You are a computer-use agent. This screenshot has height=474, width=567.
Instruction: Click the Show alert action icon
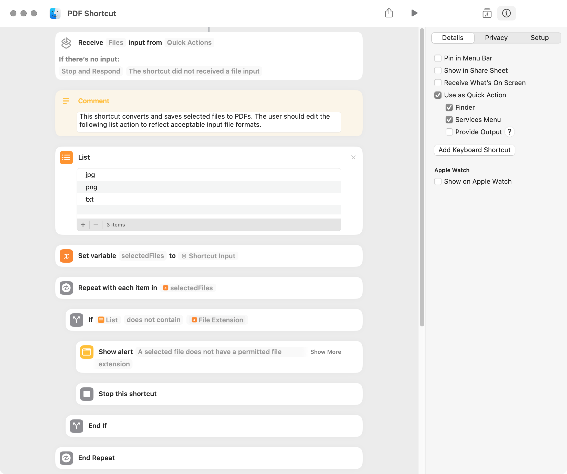(87, 352)
